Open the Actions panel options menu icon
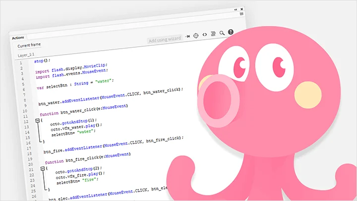Viewport: 357px width, 201px height. click(x=241, y=14)
